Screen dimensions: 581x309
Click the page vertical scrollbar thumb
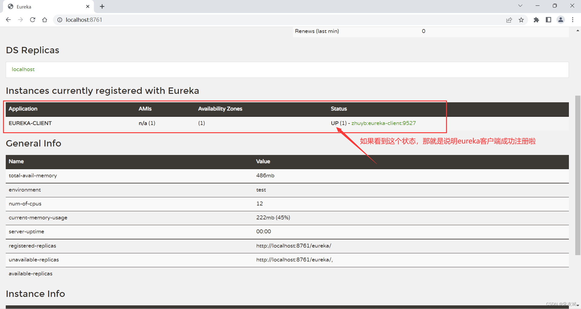[578, 175]
